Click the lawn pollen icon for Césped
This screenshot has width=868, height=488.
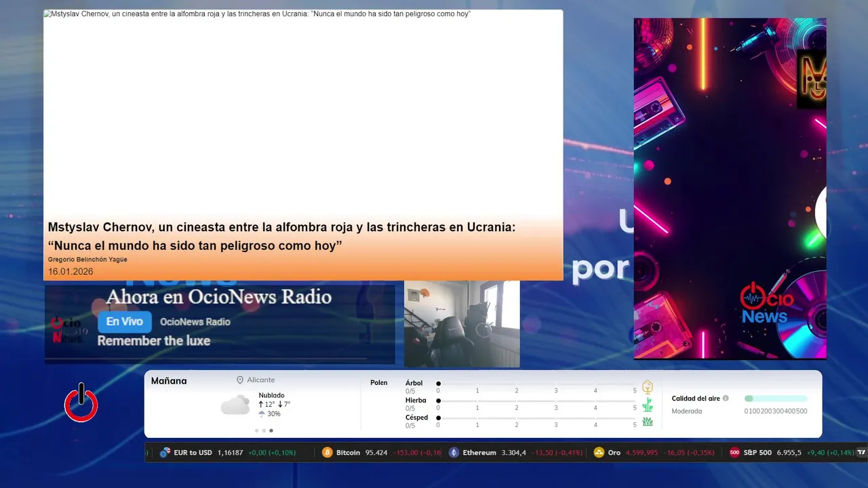point(648,422)
